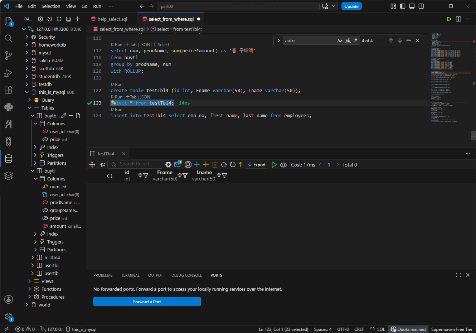Sort the Fname column

pyautogui.click(x=180, y=175)
